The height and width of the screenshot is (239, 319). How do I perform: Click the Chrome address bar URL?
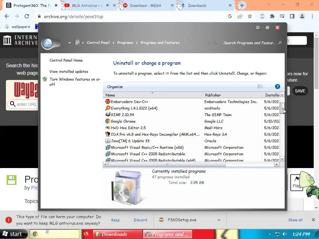(x=74, y=16)
